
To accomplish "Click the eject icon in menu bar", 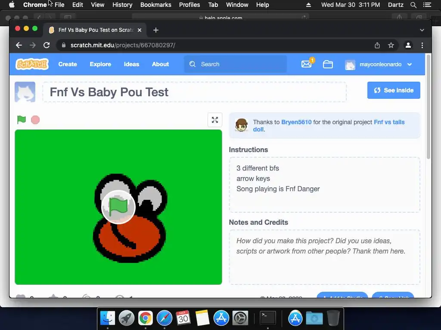I will [x=308, y=5].
